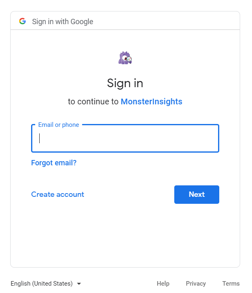252x293 pixels.
Task: Select the Create account link
Action: click(x=58, y=194)
